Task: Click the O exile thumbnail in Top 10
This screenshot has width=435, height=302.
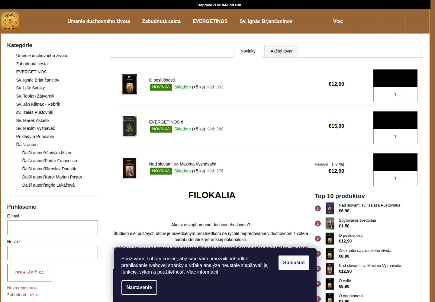Action: pos(330,284)
